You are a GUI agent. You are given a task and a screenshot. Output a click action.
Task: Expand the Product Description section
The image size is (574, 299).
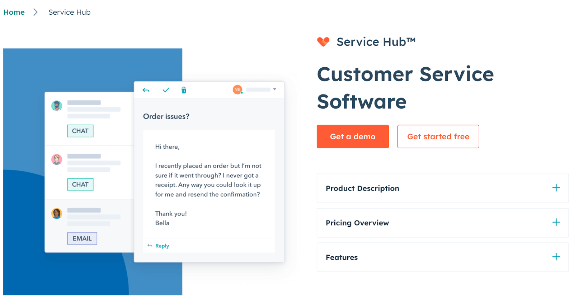pyautogui.click(x=556, y=188)
